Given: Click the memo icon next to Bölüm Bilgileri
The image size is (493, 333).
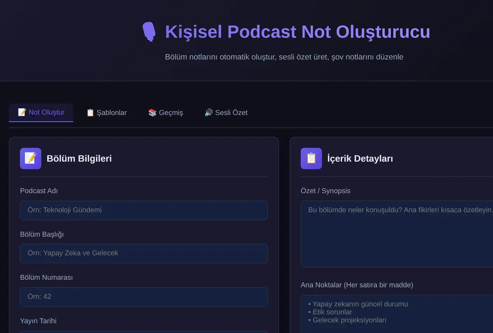Looking at the screenshot, I should coord(31,158).
